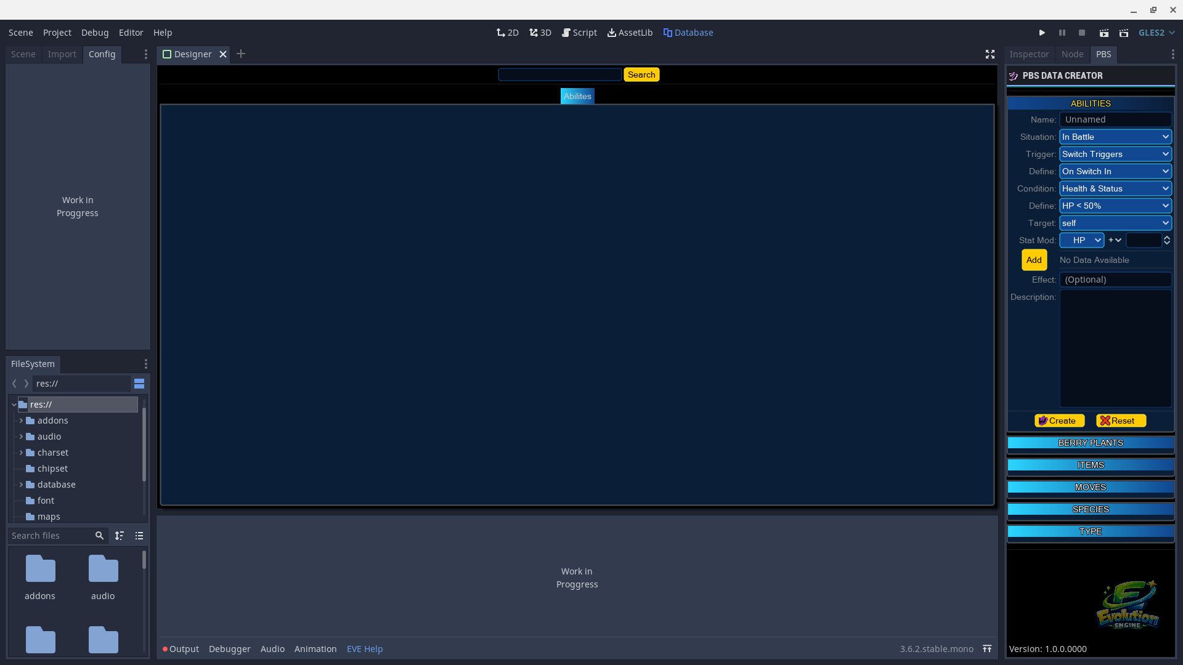
Task: Click the file sort order icon
Action: 120,536
